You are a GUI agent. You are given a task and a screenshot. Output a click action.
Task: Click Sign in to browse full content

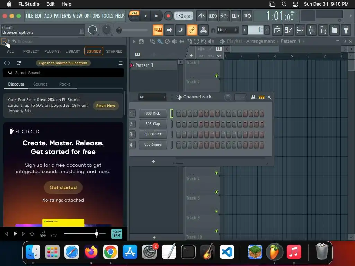click(63, 63)
